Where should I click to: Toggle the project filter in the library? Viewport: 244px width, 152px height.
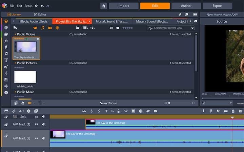pos(57,28)
